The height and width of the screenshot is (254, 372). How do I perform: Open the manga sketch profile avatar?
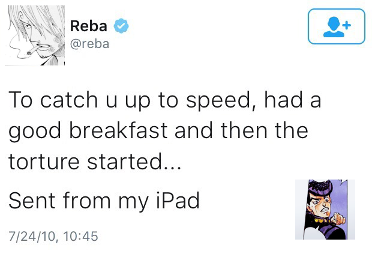tap(35, 35)
